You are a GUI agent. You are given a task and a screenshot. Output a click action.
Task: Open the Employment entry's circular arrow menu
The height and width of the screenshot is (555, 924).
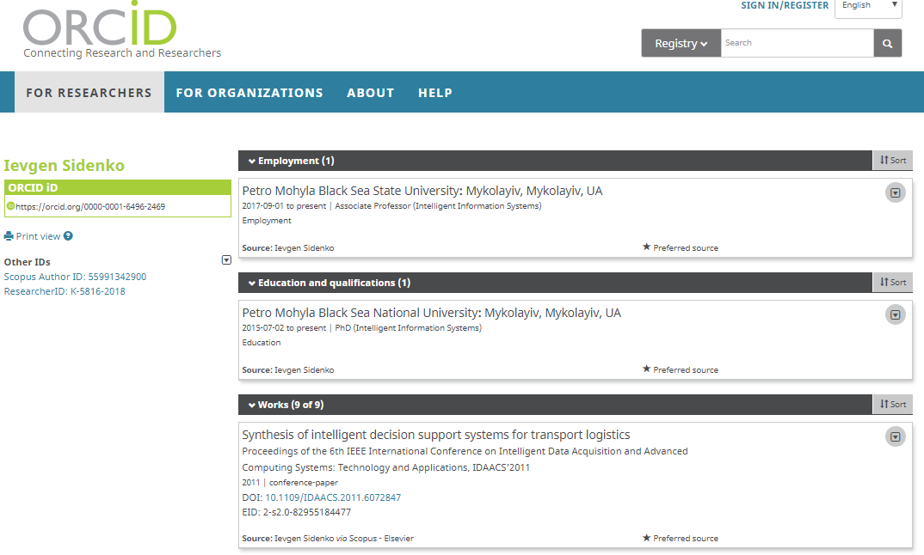point(896,193)
